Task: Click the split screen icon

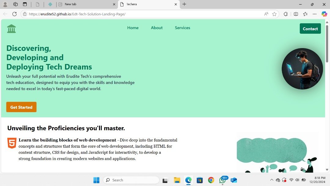Action: [x=296, y=14]
